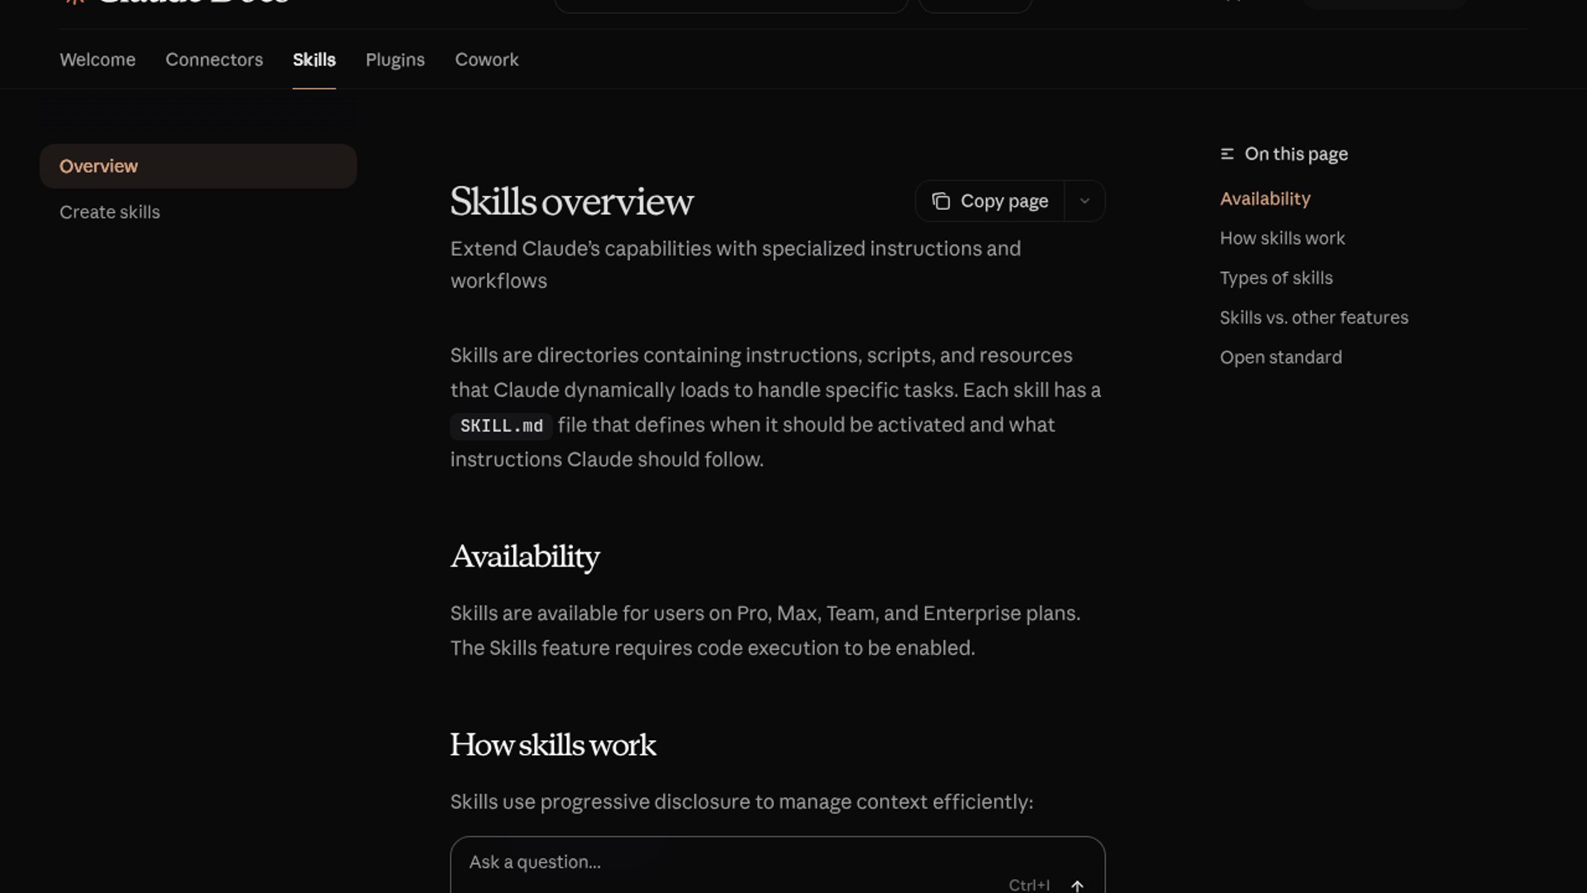Click the Copy page clipboard icon
The width and height of the screenshot is (1587, 893).
click(941, 201)
